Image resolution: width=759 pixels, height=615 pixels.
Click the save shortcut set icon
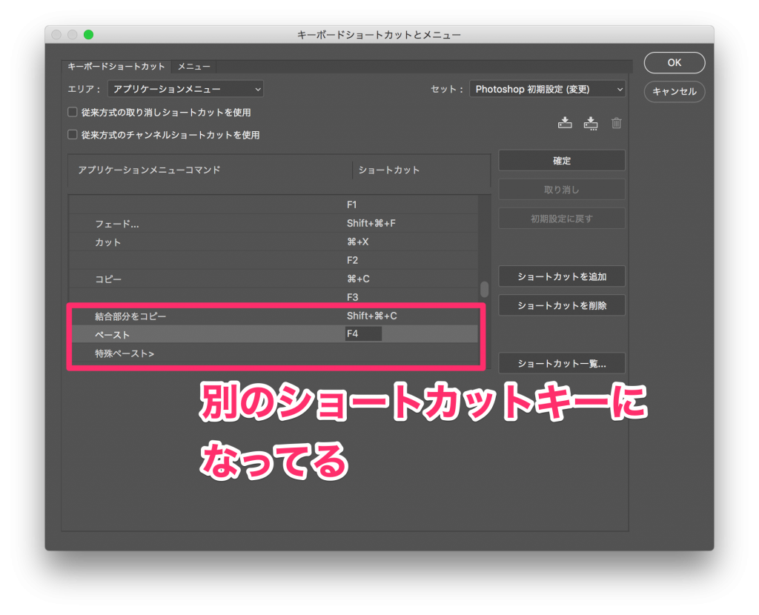point(565,123)
